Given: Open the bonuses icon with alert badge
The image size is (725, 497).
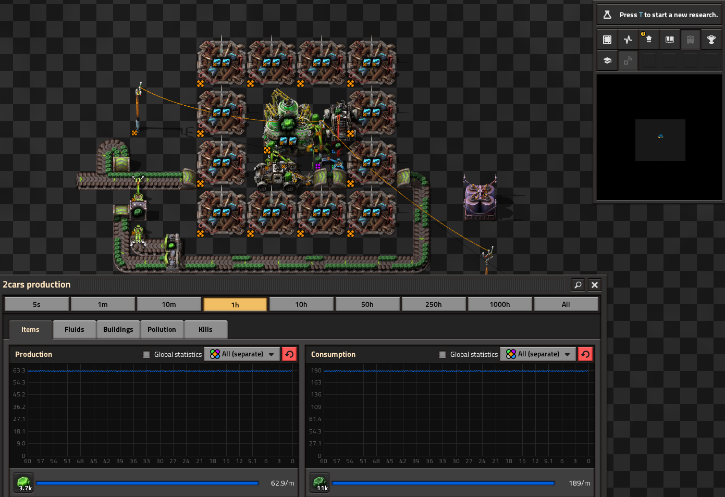Looking at the screenshot, I should pyautogui.click(x=649, y=40).
